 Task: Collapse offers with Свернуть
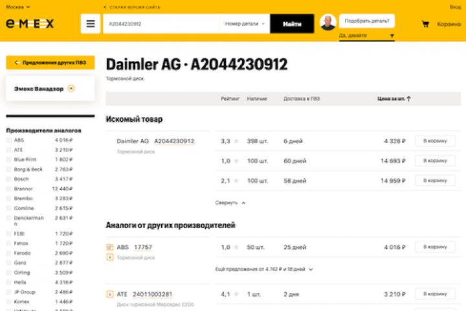[x=230, y=203]
